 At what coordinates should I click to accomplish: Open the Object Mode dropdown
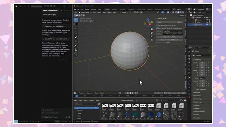[85, 13]
